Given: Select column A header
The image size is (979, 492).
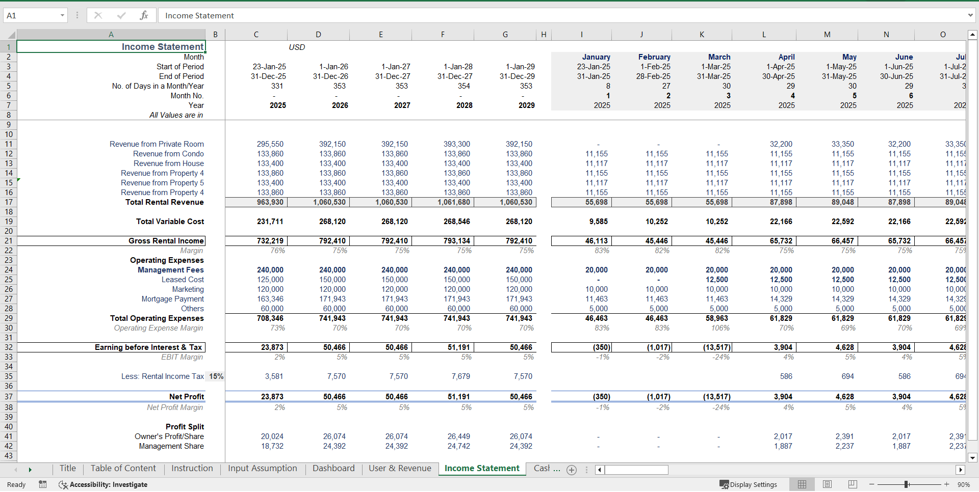Looking at the screenshot, I should click(111, 35).
